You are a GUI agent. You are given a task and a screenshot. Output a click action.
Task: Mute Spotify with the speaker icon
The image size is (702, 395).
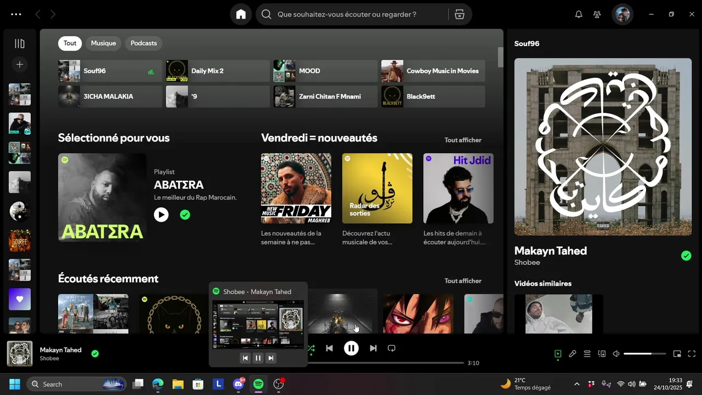(x=616, y=354)
